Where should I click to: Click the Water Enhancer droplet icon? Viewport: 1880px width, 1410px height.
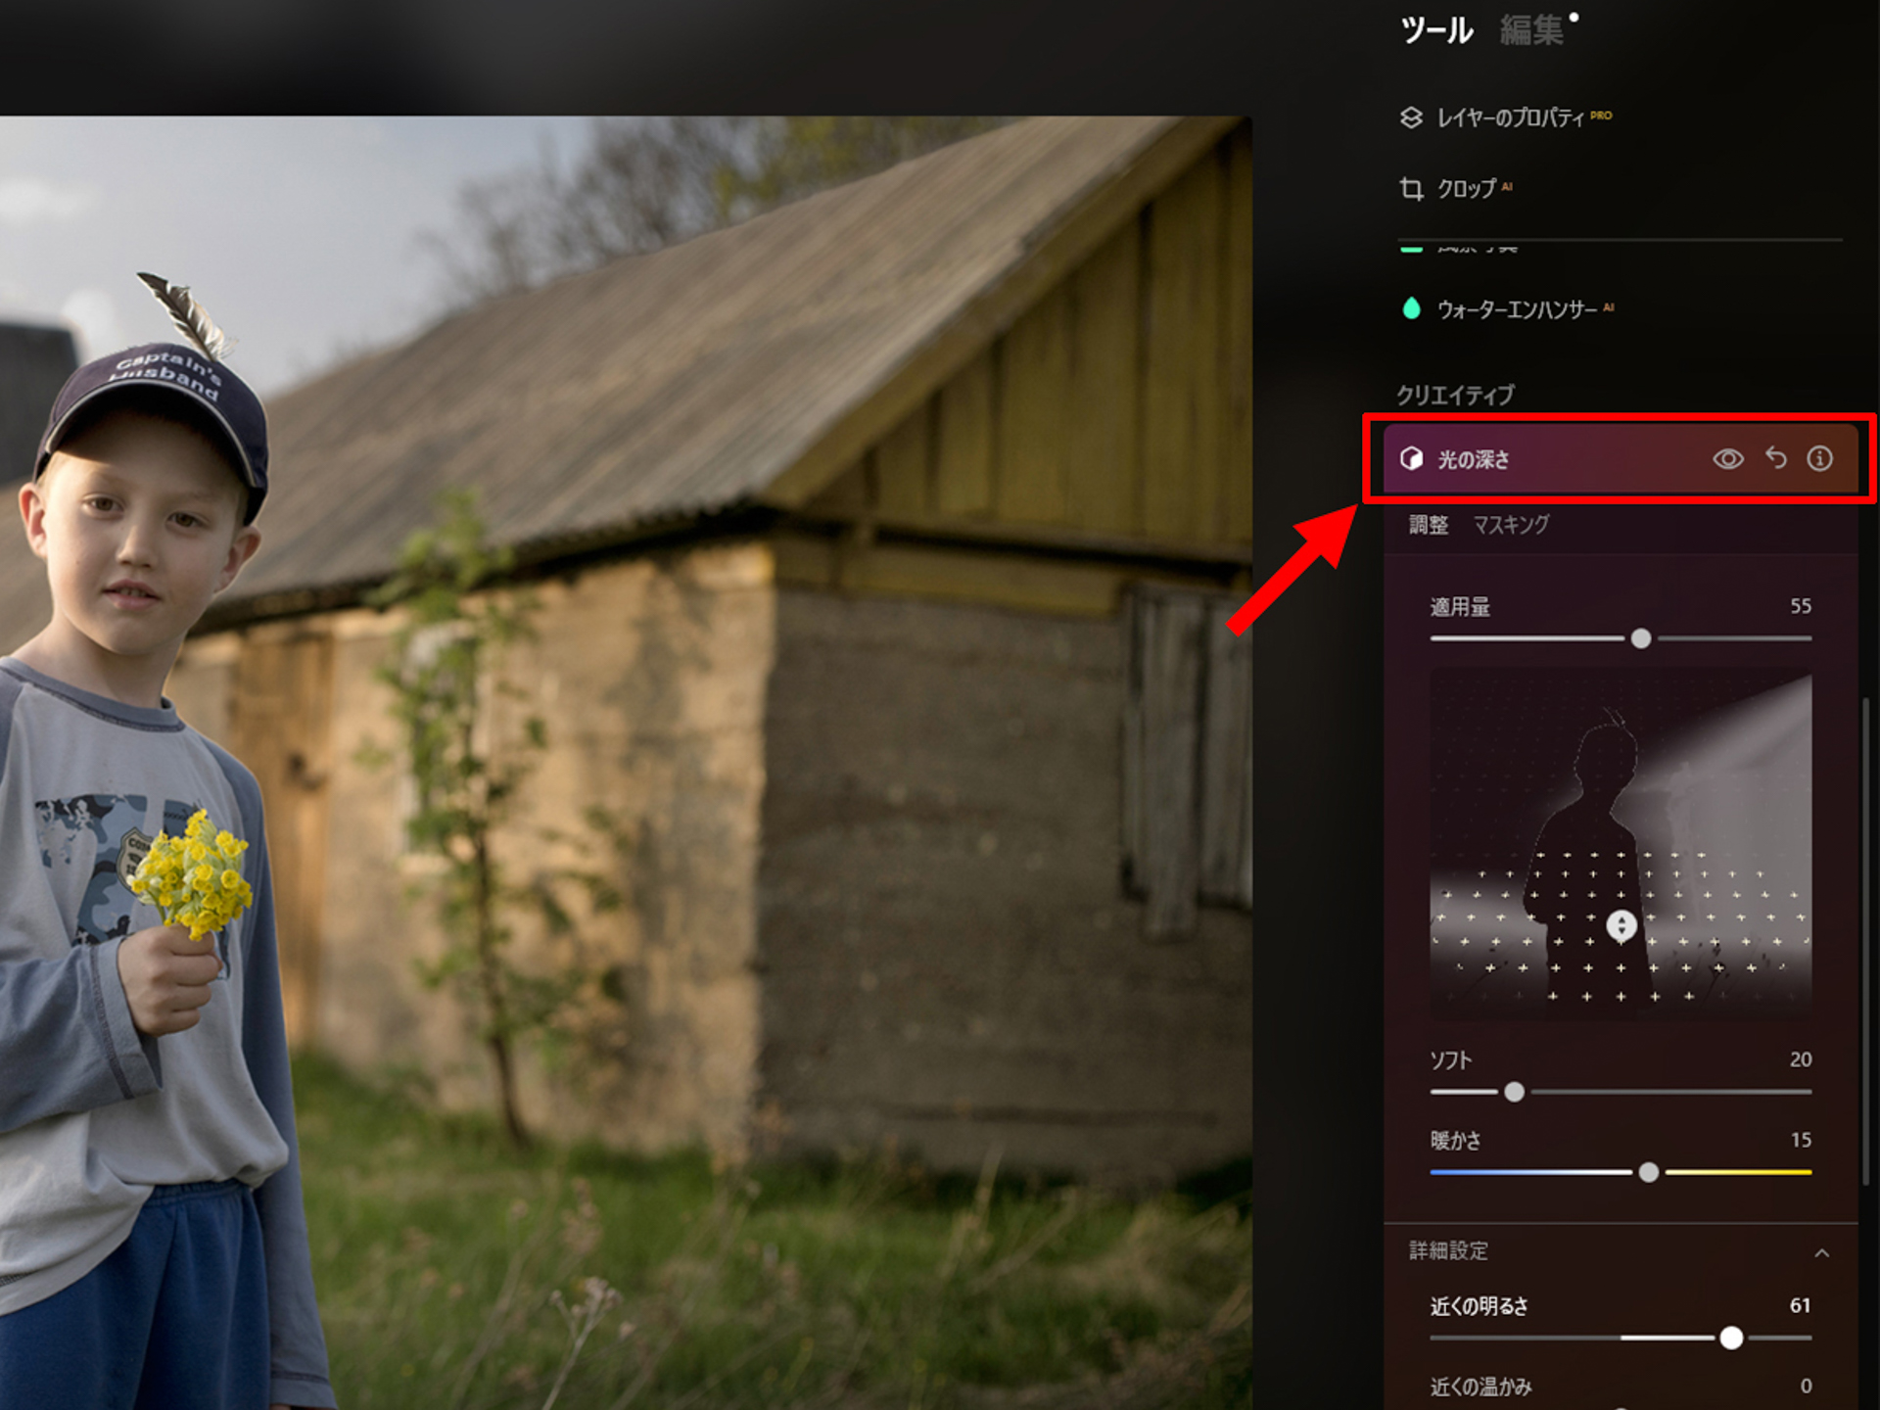pyautogui.click(x=1411, y=309)
